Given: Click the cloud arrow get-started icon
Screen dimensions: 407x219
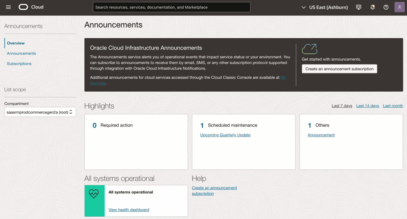Looking at the screenshot, I should click(309, 49).
